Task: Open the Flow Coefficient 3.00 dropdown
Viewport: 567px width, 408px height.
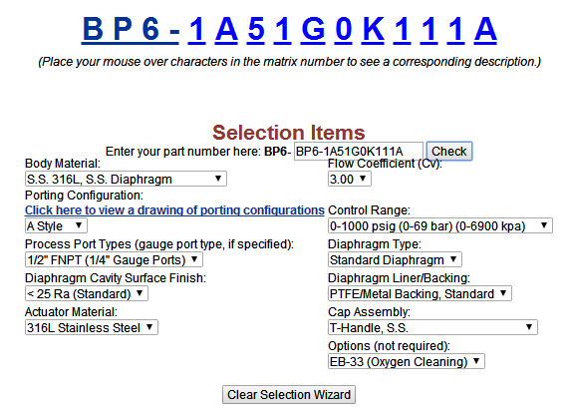Action: click(x=350, y=179)
